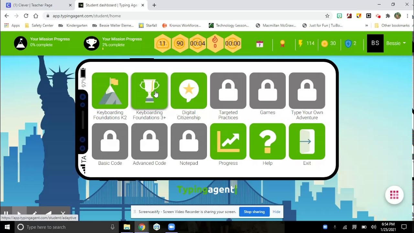Open the calendar icon in header
Screen dimensions: 414x233
coord(259,44)
